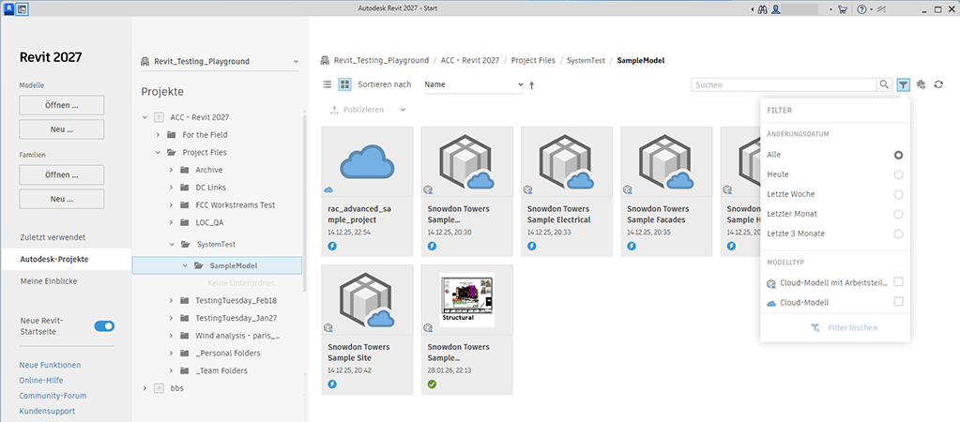Expand the DC Links folder

tap(172, 188)
